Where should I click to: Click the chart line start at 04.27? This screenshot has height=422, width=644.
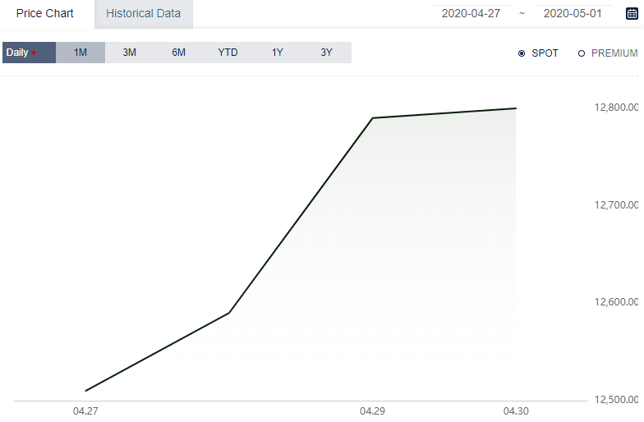click(x=85, y=391)
